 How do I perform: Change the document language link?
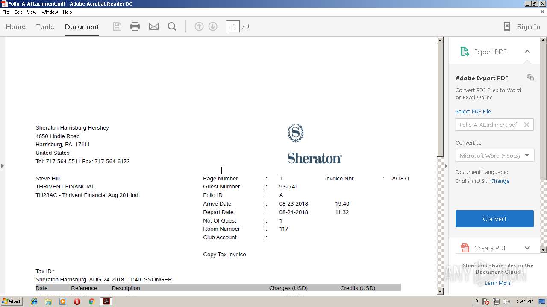500,181
